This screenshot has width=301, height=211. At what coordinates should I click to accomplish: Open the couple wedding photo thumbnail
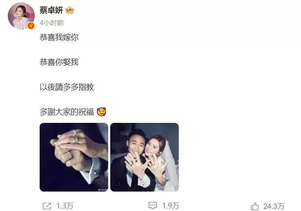[x=145, y=157]
